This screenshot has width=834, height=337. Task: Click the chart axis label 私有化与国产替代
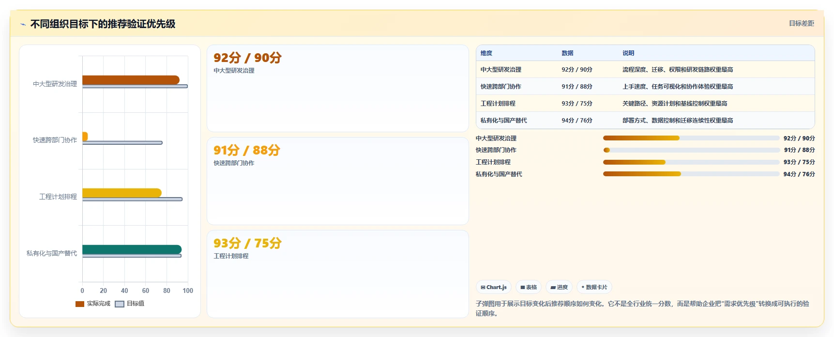tap(52, 253)
